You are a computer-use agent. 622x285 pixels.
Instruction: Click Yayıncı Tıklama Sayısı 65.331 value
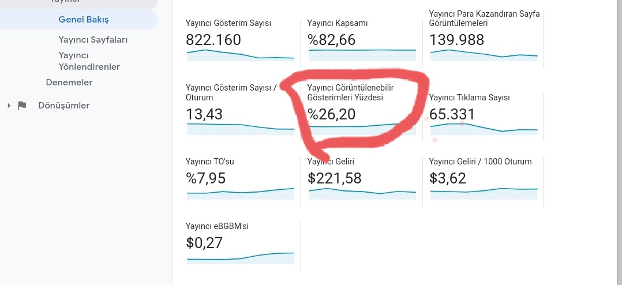click(x=452, y=114)
